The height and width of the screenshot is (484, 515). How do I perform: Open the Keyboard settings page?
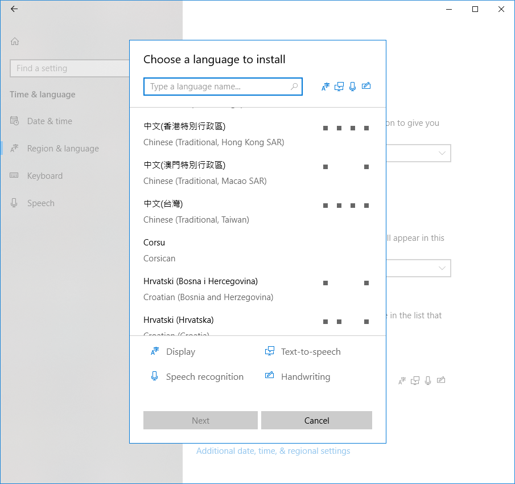pos(44,176)
